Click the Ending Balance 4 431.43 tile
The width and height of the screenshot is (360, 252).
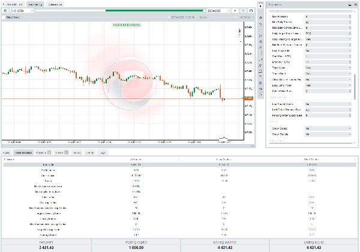[x=225, y=245]
